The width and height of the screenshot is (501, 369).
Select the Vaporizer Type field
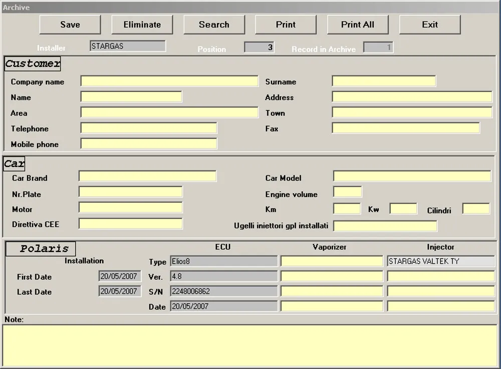tap(332, 261)
